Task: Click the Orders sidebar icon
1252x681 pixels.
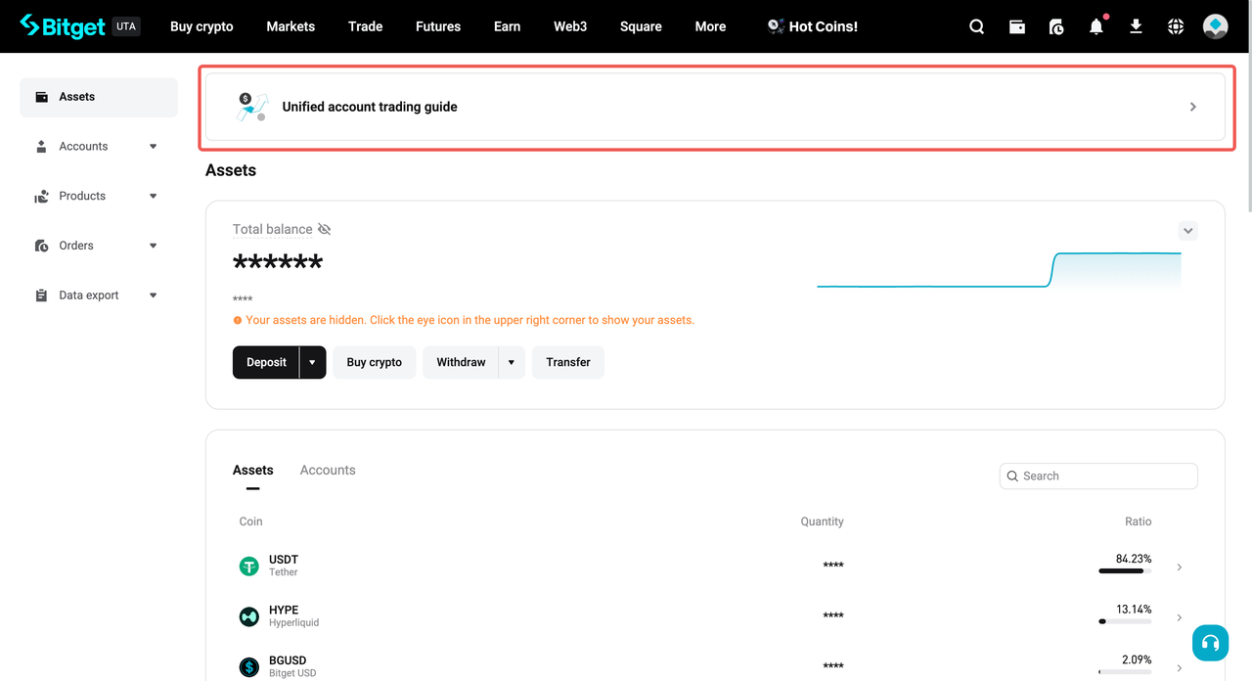Action: 41,246
